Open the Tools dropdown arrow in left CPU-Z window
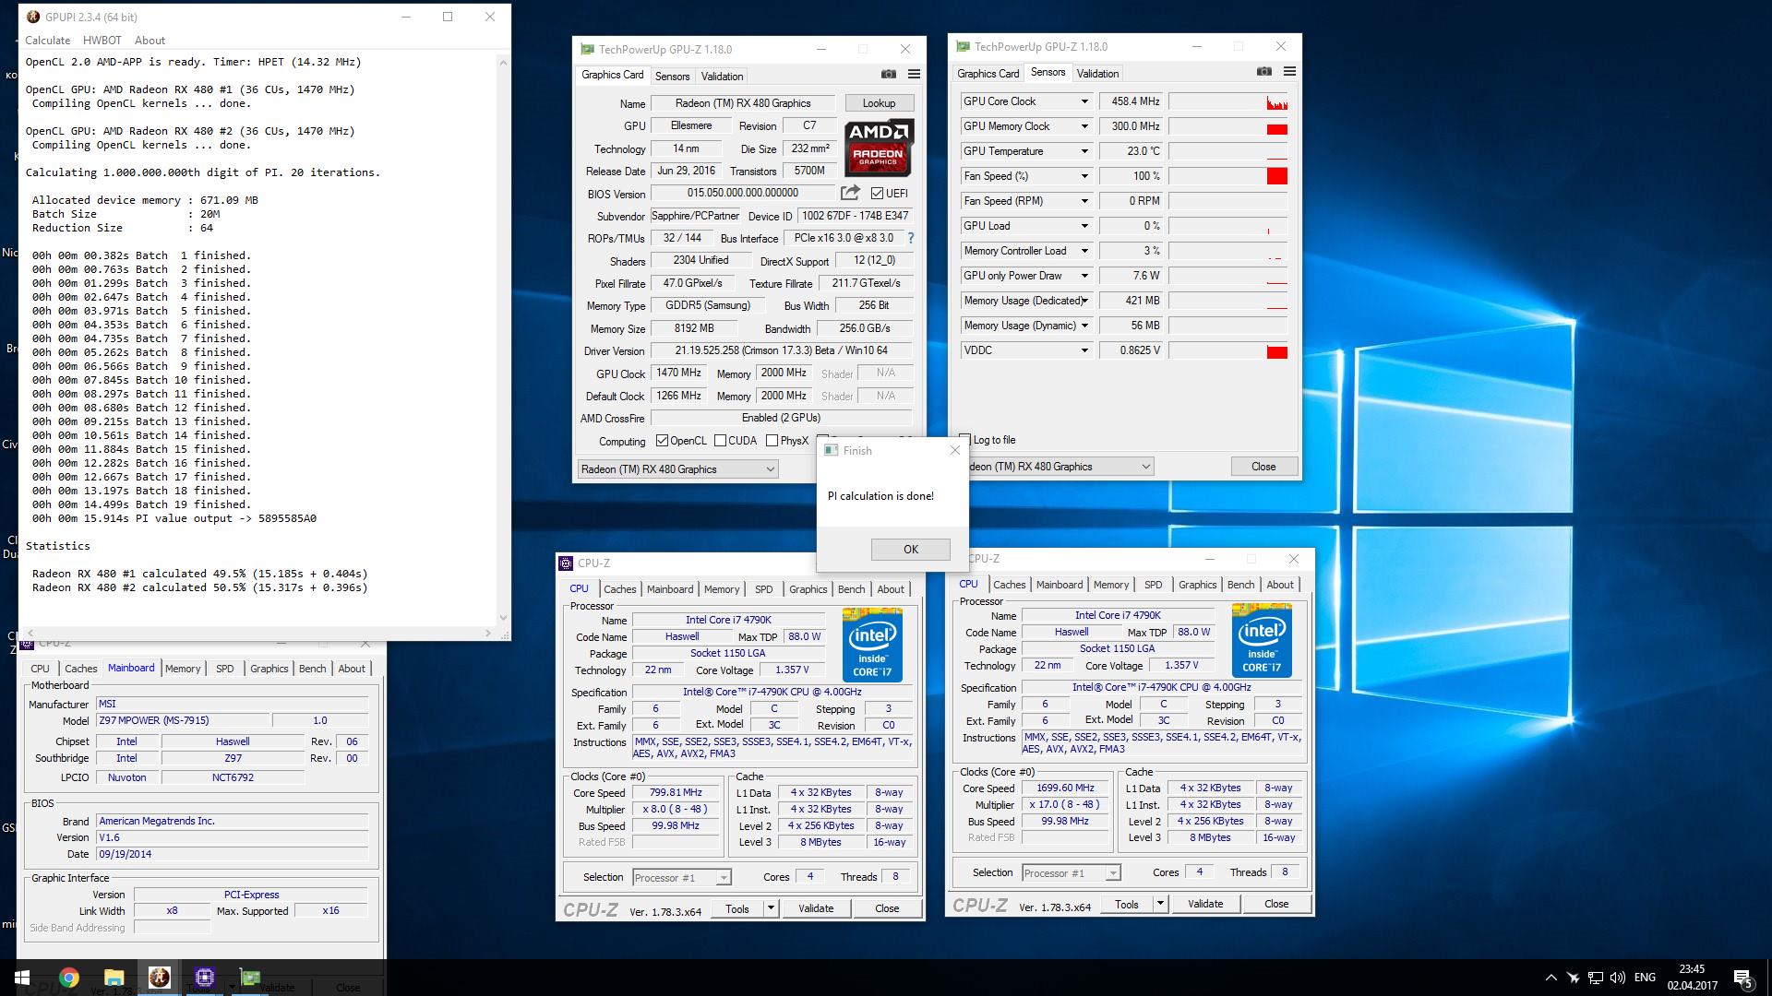The width and height of the screenshot is (1772, 996). (772, 908)
